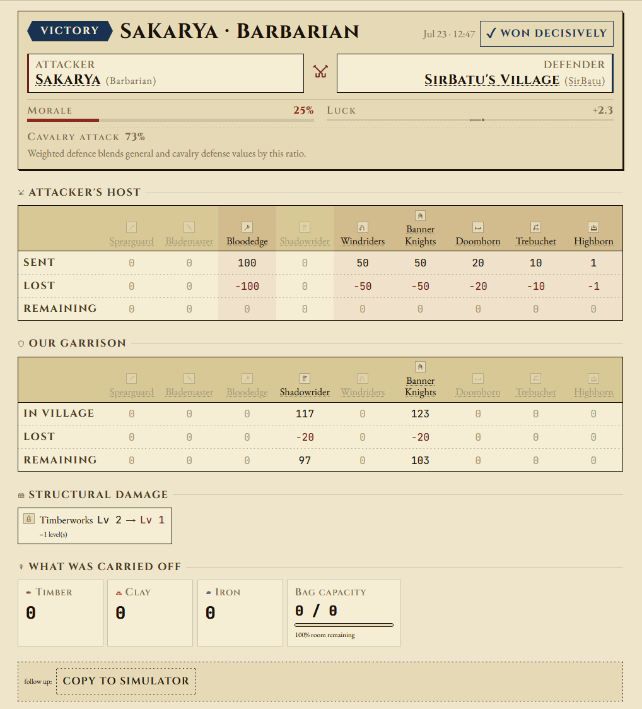Click the Shadowrider icon in Our Garrison

tap(305, 378)
